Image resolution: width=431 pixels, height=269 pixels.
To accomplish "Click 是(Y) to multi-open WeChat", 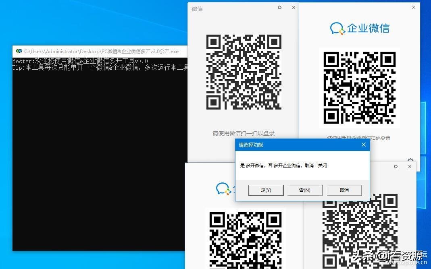I will pyautogui.click(x=266, y=190).
